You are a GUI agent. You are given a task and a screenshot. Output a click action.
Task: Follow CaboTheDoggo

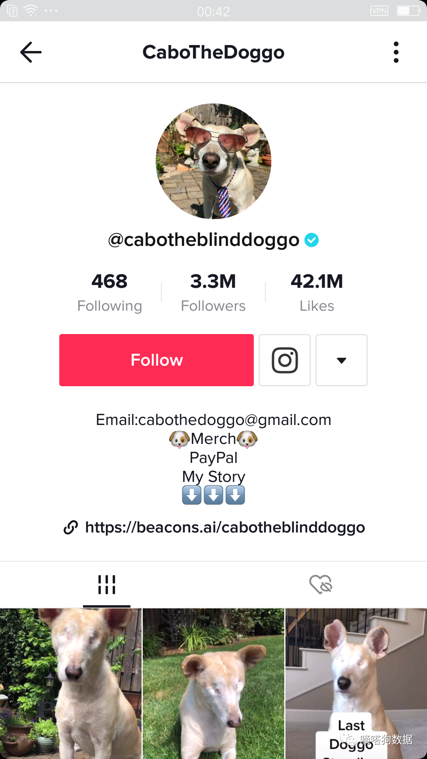point(157,360)
